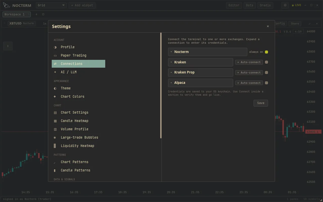Click the Chart Colors diamond icon

55,96
